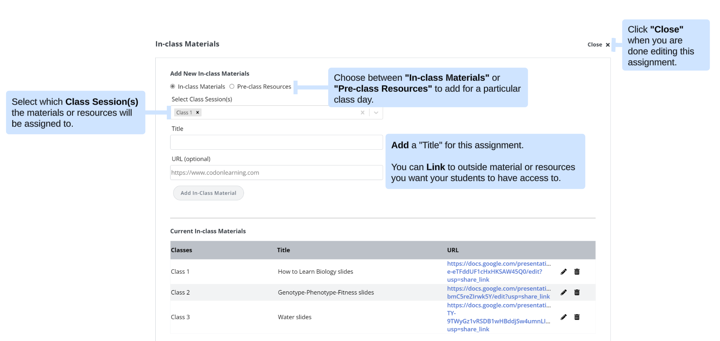Edit the Water slides entry
The height and width of the screenshot is (341, 720).
coord(563,317)
